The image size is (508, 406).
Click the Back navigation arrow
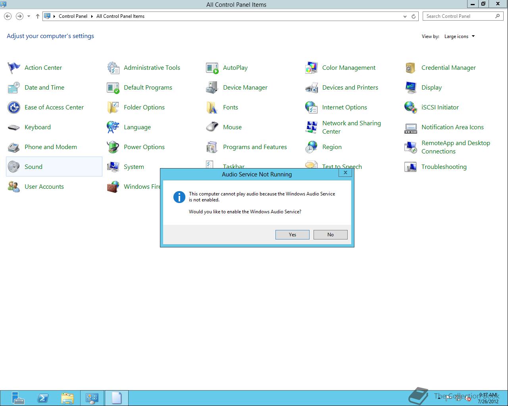click(x=8, y=16)
